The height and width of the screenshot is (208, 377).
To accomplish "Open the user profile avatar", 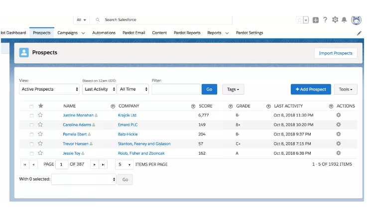I will coord(356,20).
